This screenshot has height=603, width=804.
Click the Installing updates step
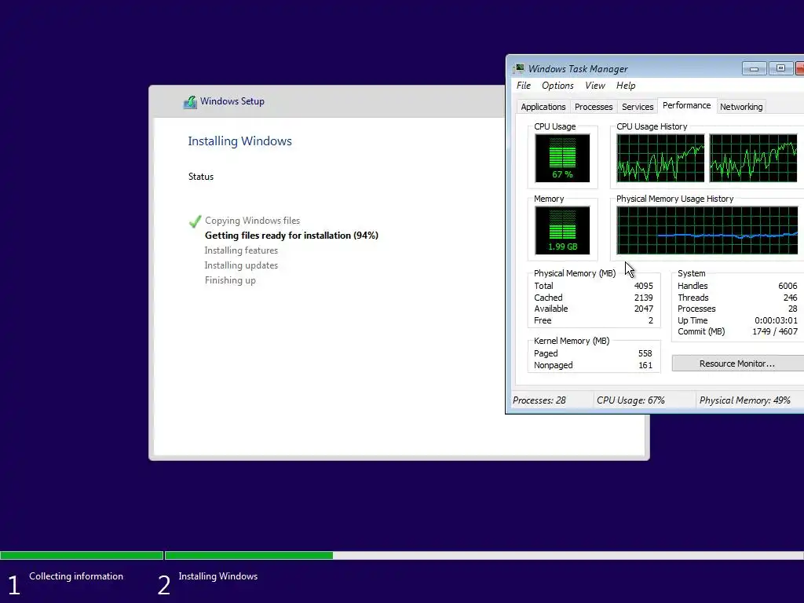(241, 265)
